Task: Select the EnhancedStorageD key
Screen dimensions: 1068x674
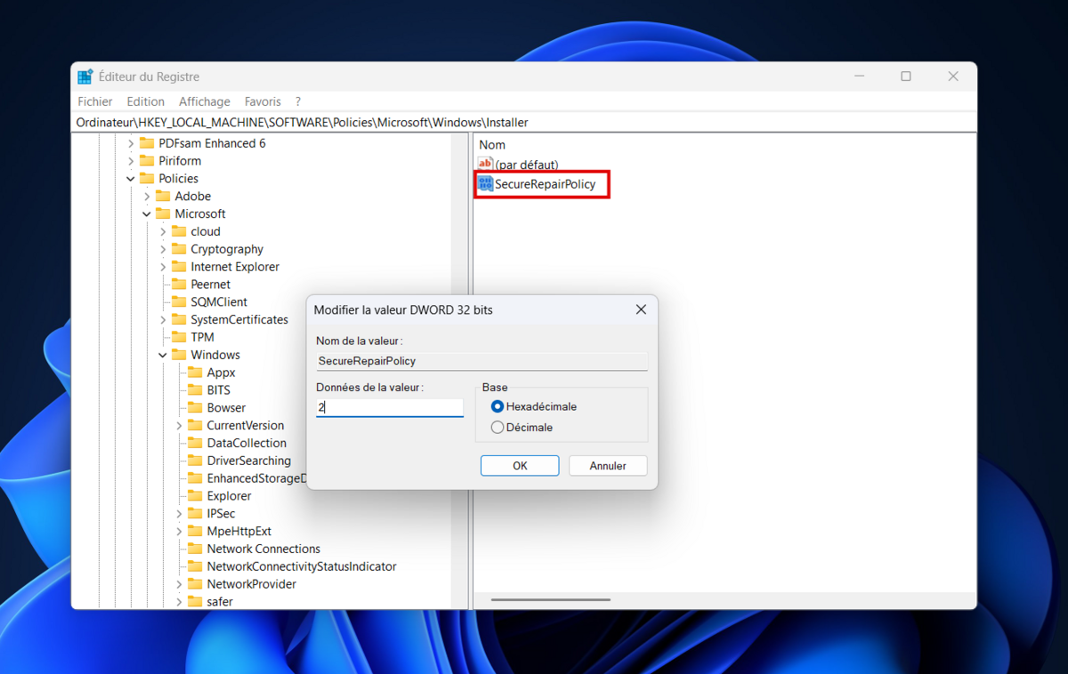Action: coord(256,478)
